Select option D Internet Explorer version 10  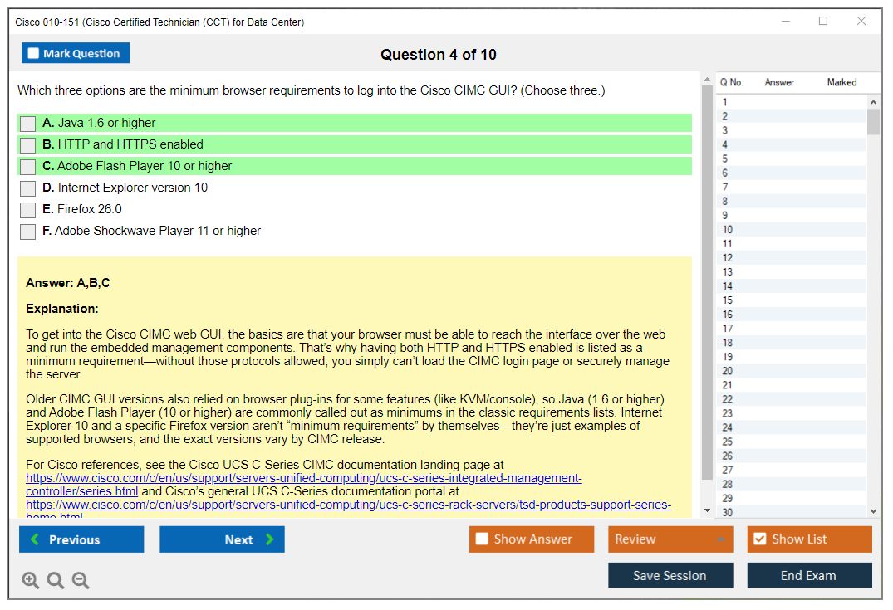(28, 188)
